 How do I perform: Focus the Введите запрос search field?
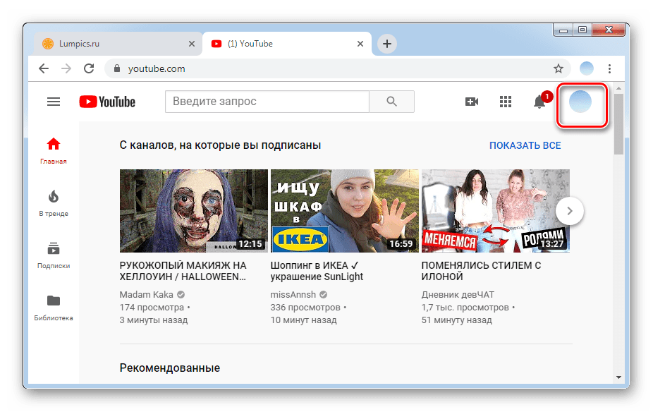point(267,102)
